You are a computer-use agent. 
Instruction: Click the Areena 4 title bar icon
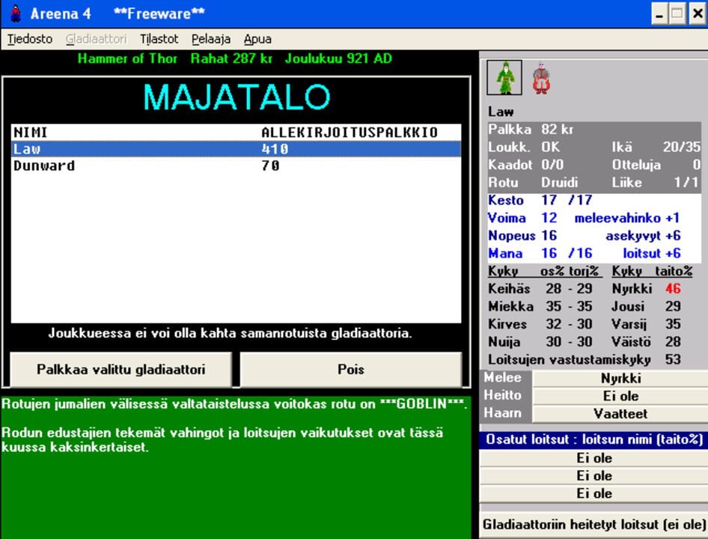tap(16, 13)
